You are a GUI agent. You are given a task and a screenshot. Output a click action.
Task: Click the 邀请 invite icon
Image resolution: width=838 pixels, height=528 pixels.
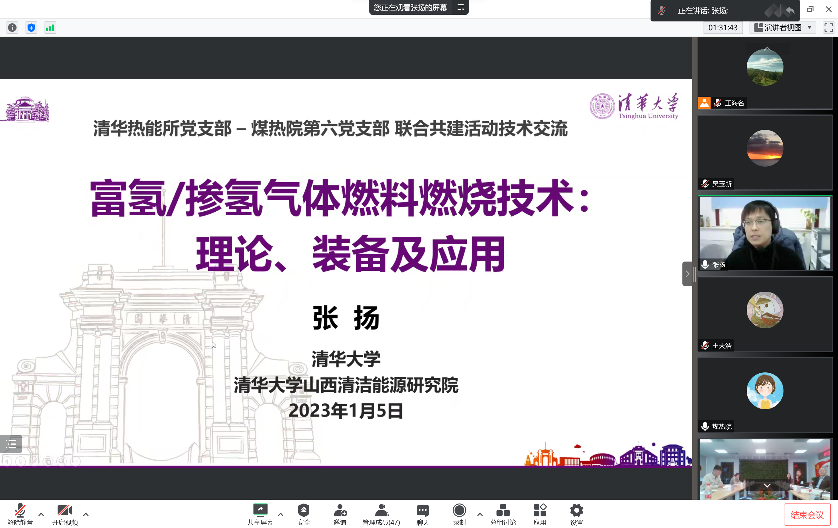(x=340, y=510)
